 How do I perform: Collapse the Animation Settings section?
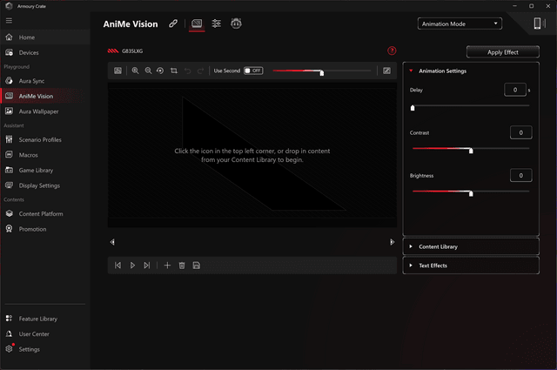[411, 71]
